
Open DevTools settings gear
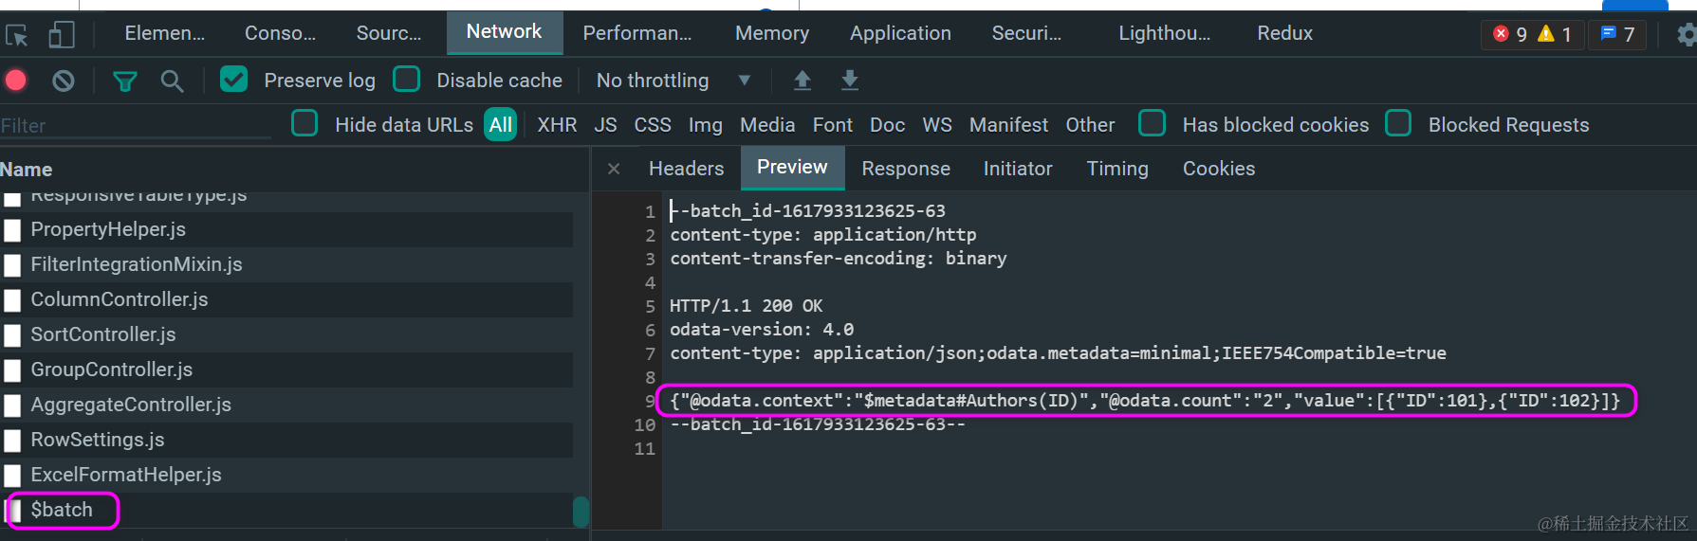click(x=1687, y=35)
